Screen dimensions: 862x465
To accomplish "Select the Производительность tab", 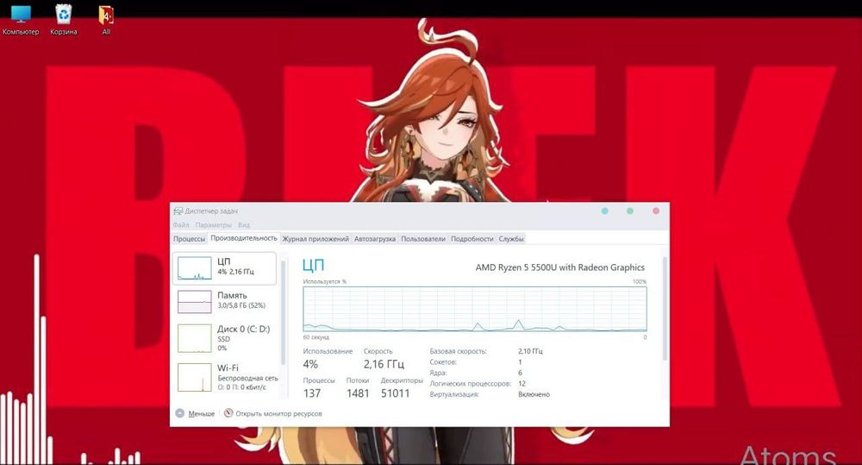I will click(x=244, y=238).
